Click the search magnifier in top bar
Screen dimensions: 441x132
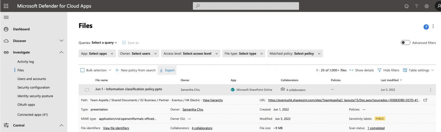(x=198, y=6)
